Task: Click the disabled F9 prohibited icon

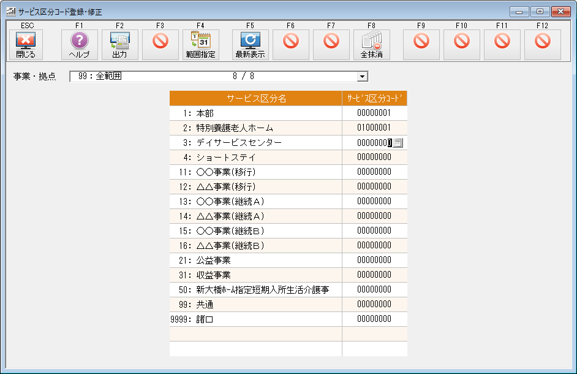Action: coord(421,45)
